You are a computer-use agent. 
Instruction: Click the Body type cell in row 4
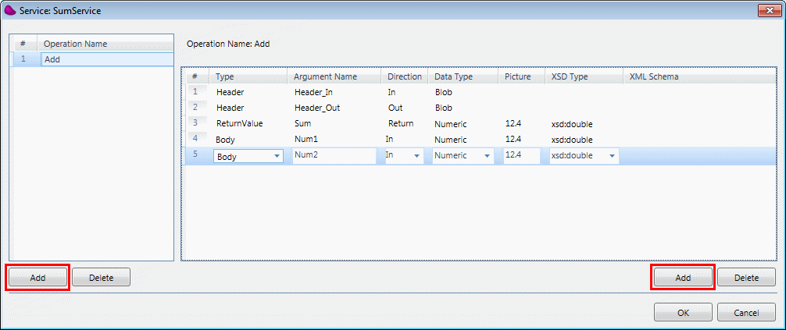pos(225,140)
